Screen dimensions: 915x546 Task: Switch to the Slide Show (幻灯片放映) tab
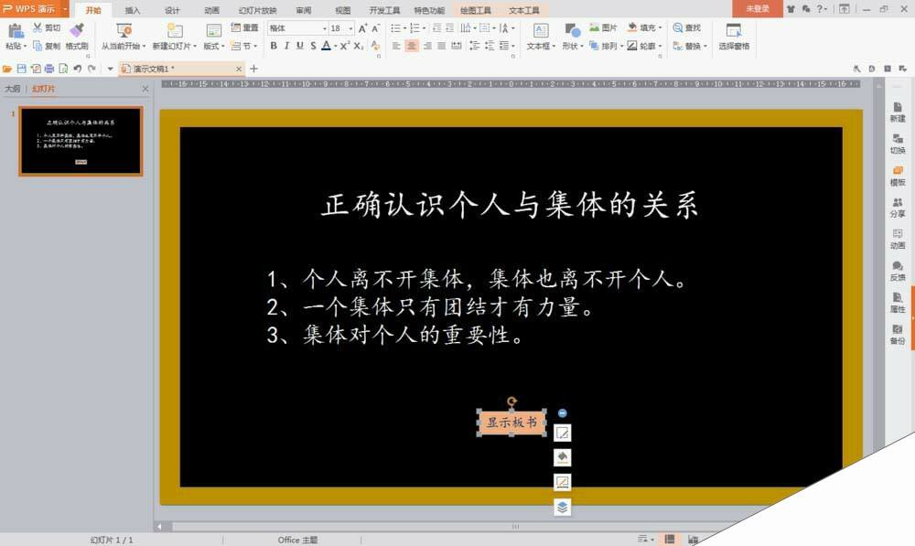257,10
